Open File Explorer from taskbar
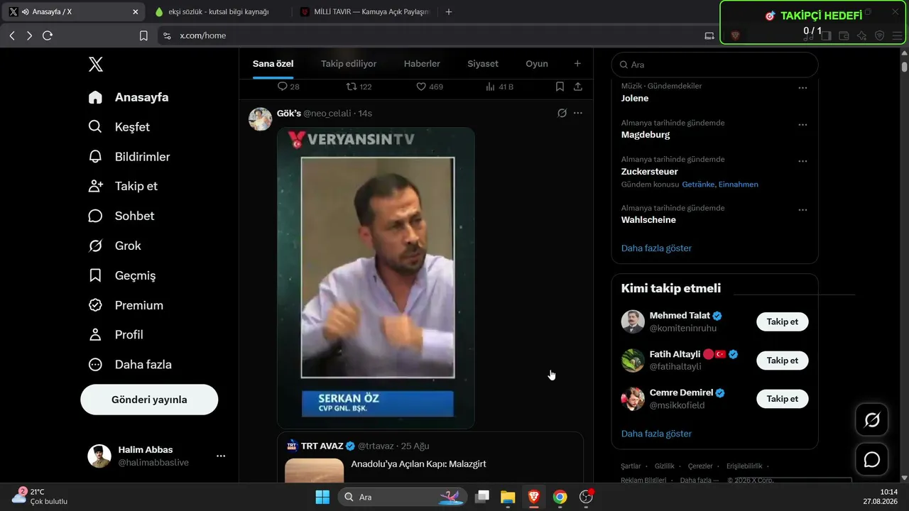This screenshot has width=909, height=511. pyautogui.click(x=507, y=497)
